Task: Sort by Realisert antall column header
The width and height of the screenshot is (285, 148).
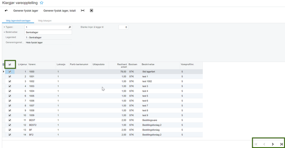Action: point(118,65)
